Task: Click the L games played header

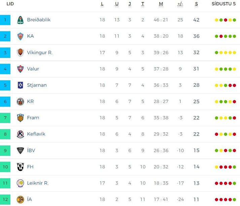Action: [x=102, y=4]
